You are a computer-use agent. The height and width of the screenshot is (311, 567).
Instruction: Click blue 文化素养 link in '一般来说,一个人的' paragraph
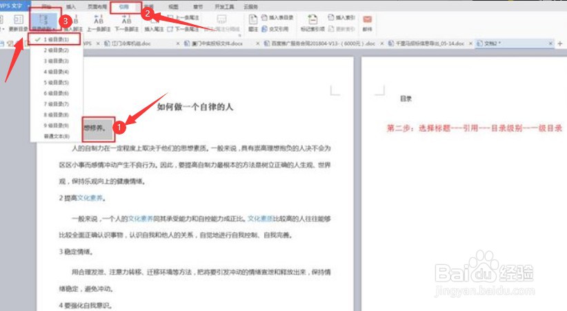point(141,219)
